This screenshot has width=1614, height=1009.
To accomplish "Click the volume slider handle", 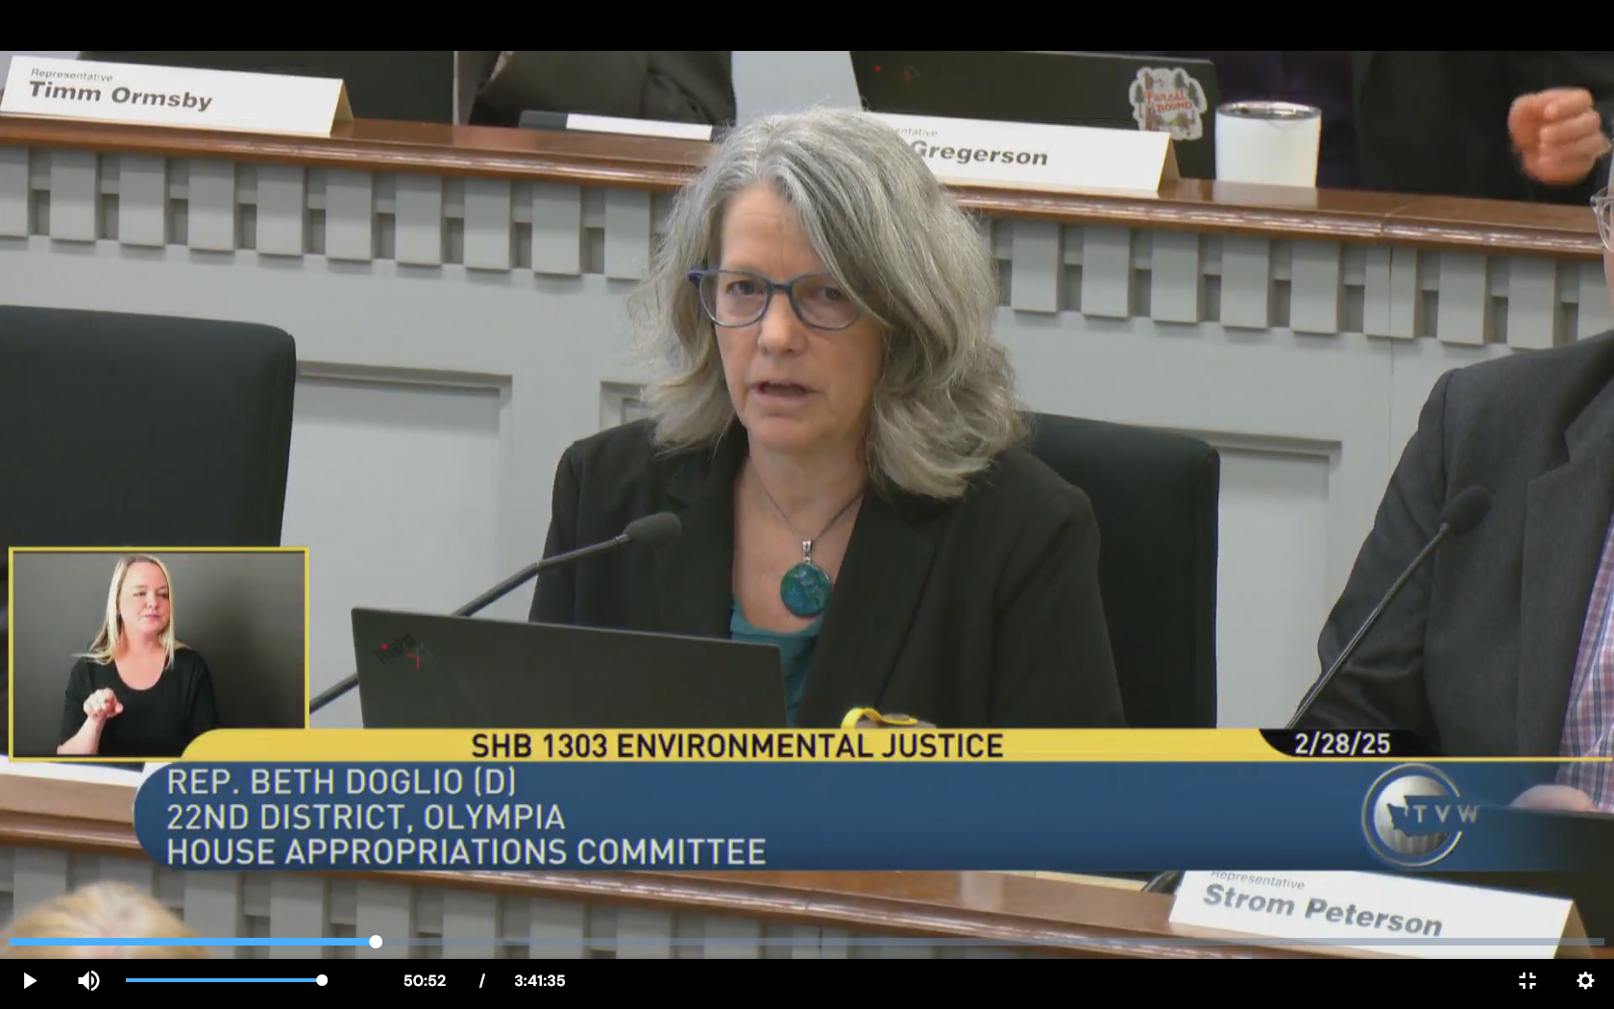I will (x=322, y=980).
